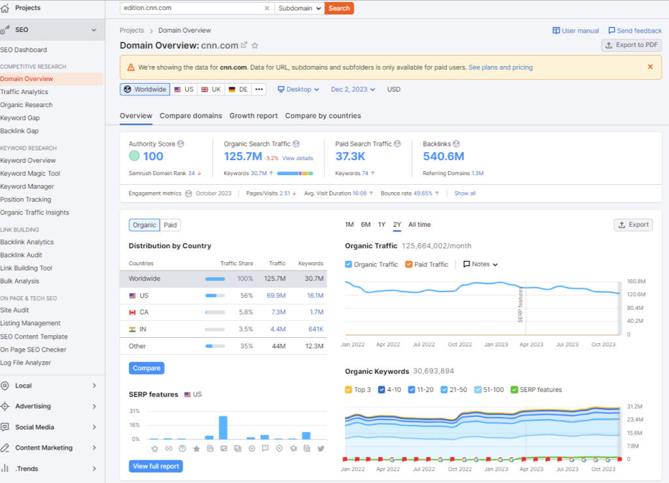Uncheck the Organic Traffic checkbox
669x483 pixels.
(348, 265)
